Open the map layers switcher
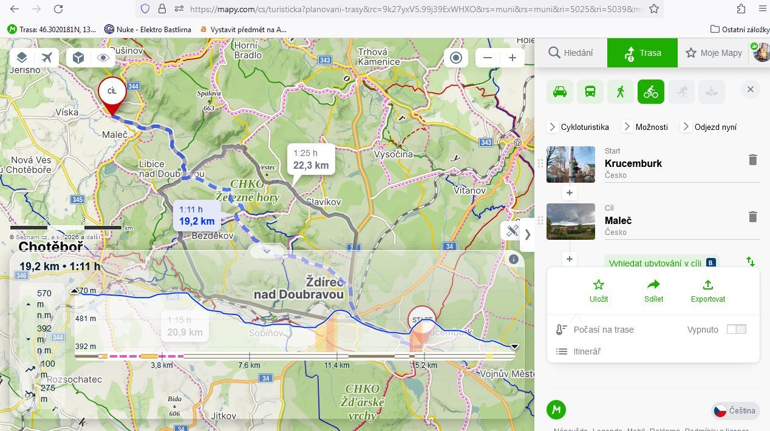770x431 pixels. (x=22, y=58)
